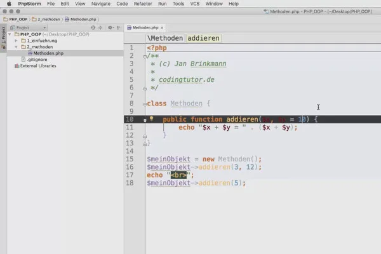Image resolution: width=381 pixels, height=254 pixels.
Task: Open the Edit menu
Action: (x=65, y=4)
